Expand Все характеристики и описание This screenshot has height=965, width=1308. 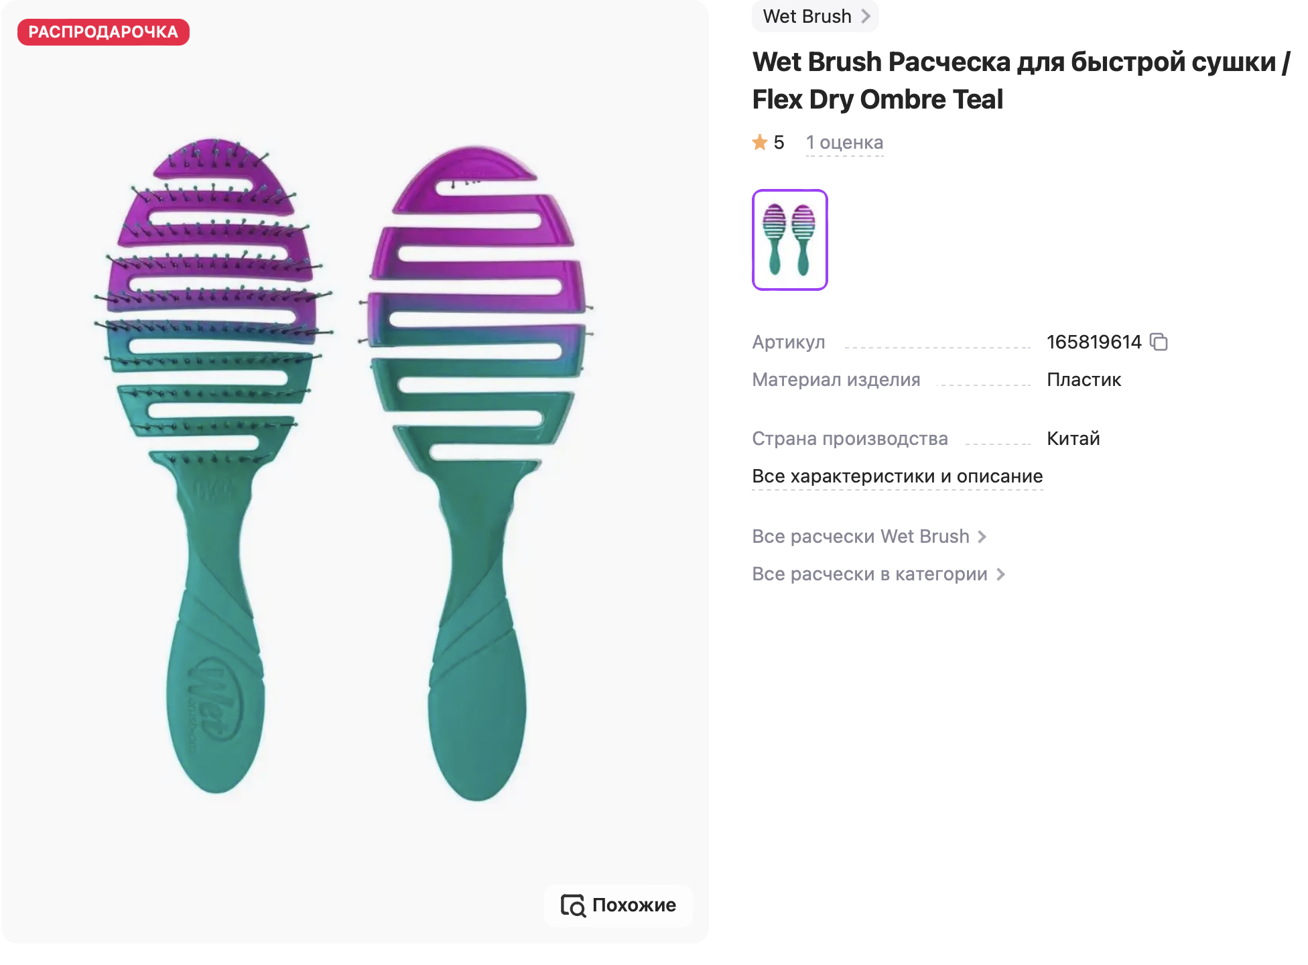[897, 476]
